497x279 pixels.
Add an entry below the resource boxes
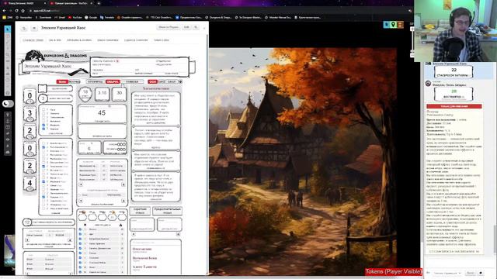[134, 234]
